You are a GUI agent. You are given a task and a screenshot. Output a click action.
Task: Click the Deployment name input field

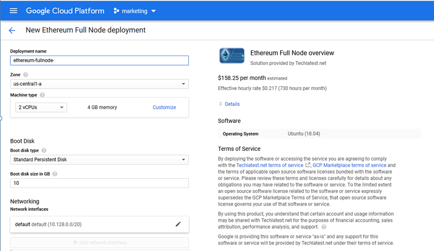tap(99, 61)
